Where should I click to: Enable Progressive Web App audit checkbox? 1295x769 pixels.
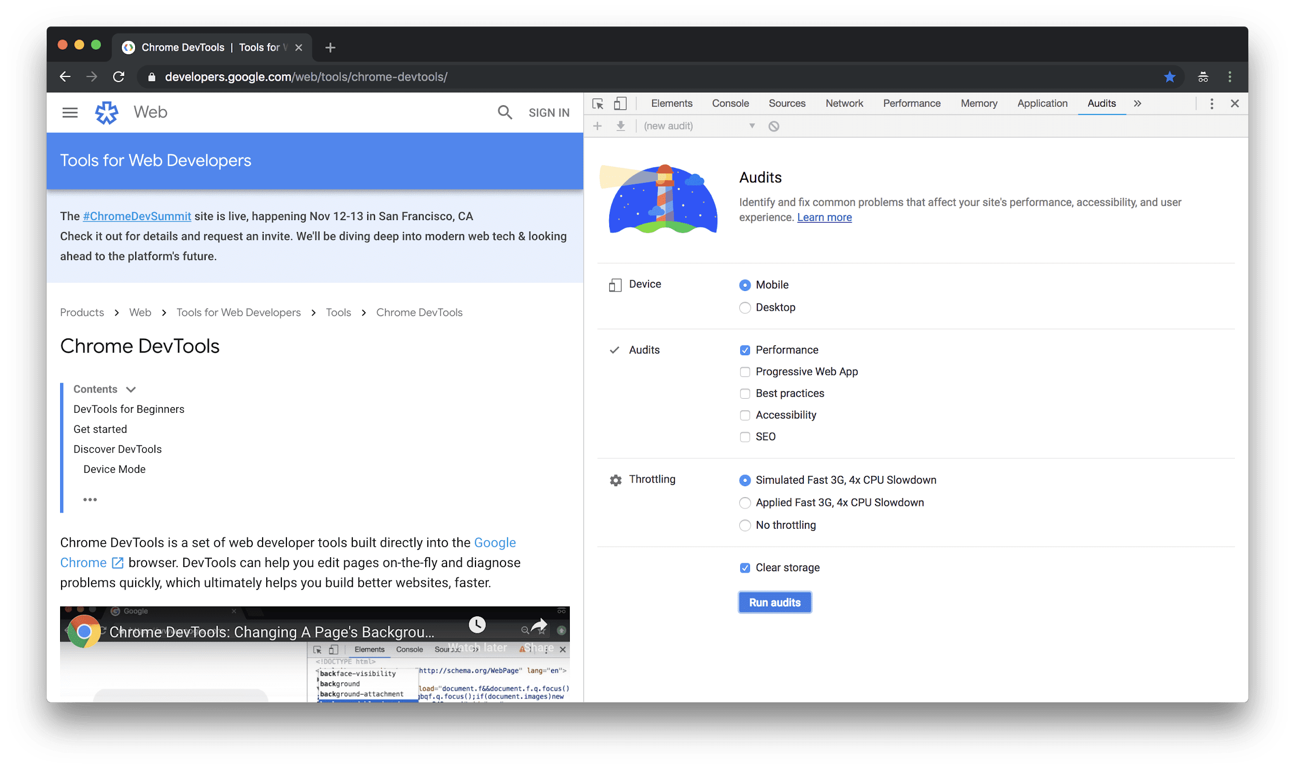(x=744, y=372)
